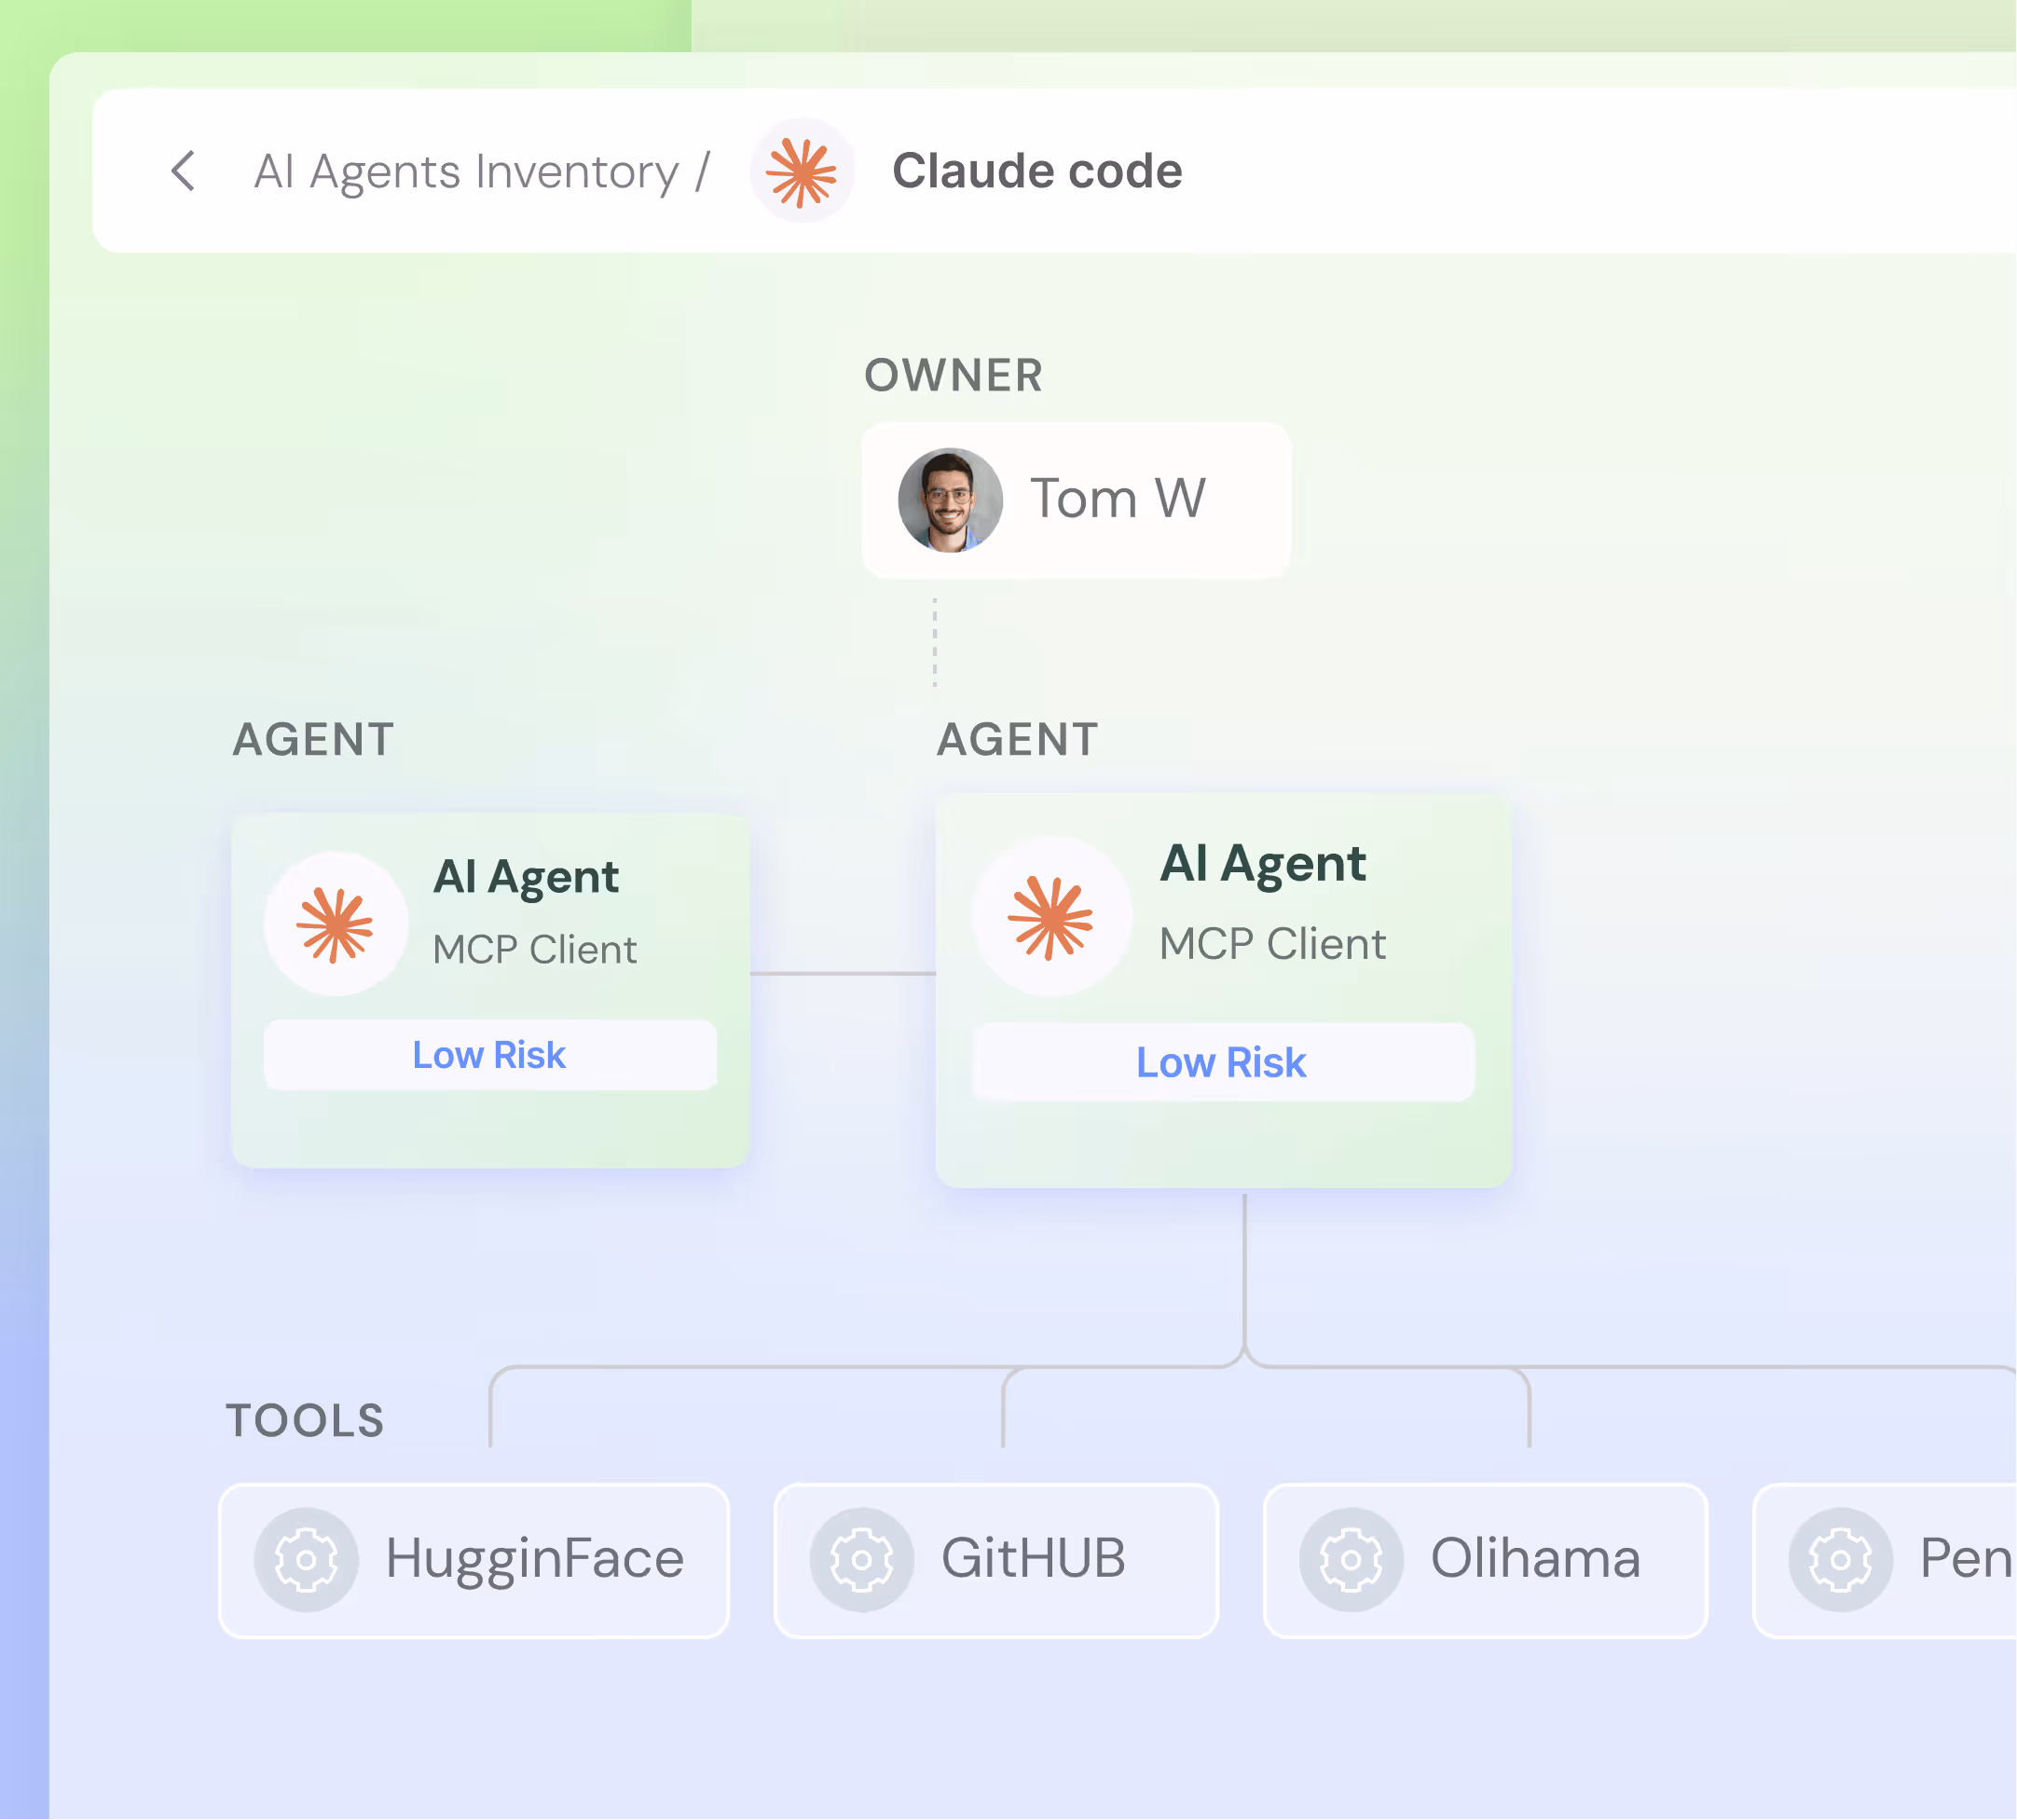The image size is (2017, 1820).
Task: Click Low Risk badge on right agent card
Action: (x=1223, y=1063)
